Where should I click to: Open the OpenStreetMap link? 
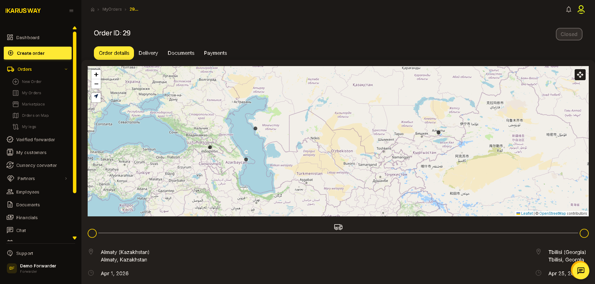552,214
